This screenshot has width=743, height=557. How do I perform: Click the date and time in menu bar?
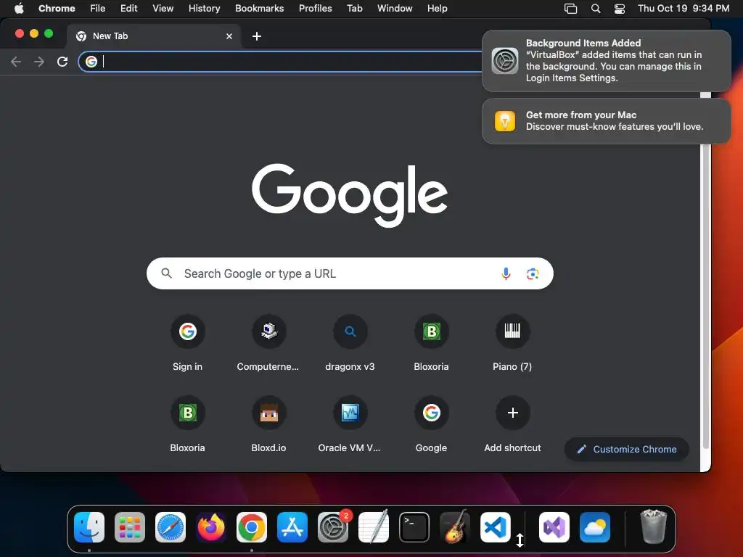point(684,9)
